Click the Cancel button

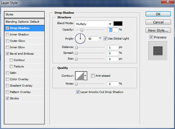[158, 22]
